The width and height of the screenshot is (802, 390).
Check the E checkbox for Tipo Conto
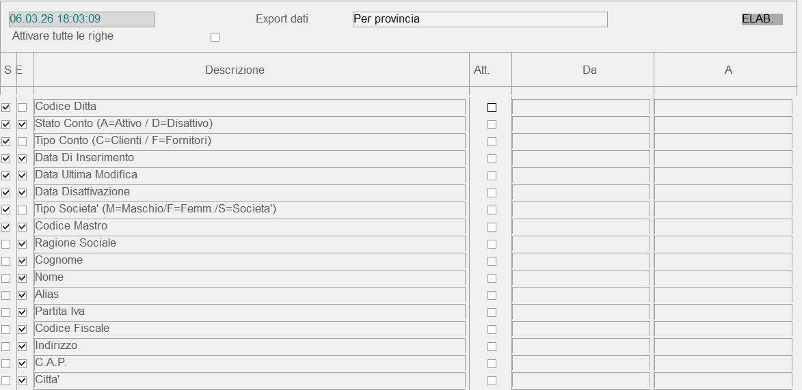[23, 141]
